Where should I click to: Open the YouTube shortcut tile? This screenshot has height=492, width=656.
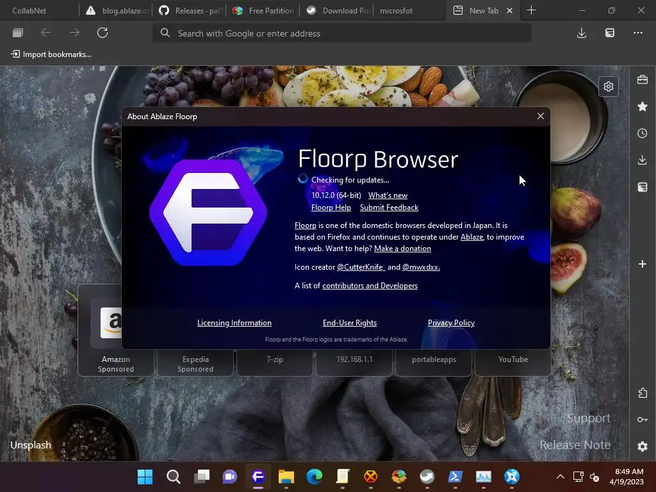(x=513, y=363)
